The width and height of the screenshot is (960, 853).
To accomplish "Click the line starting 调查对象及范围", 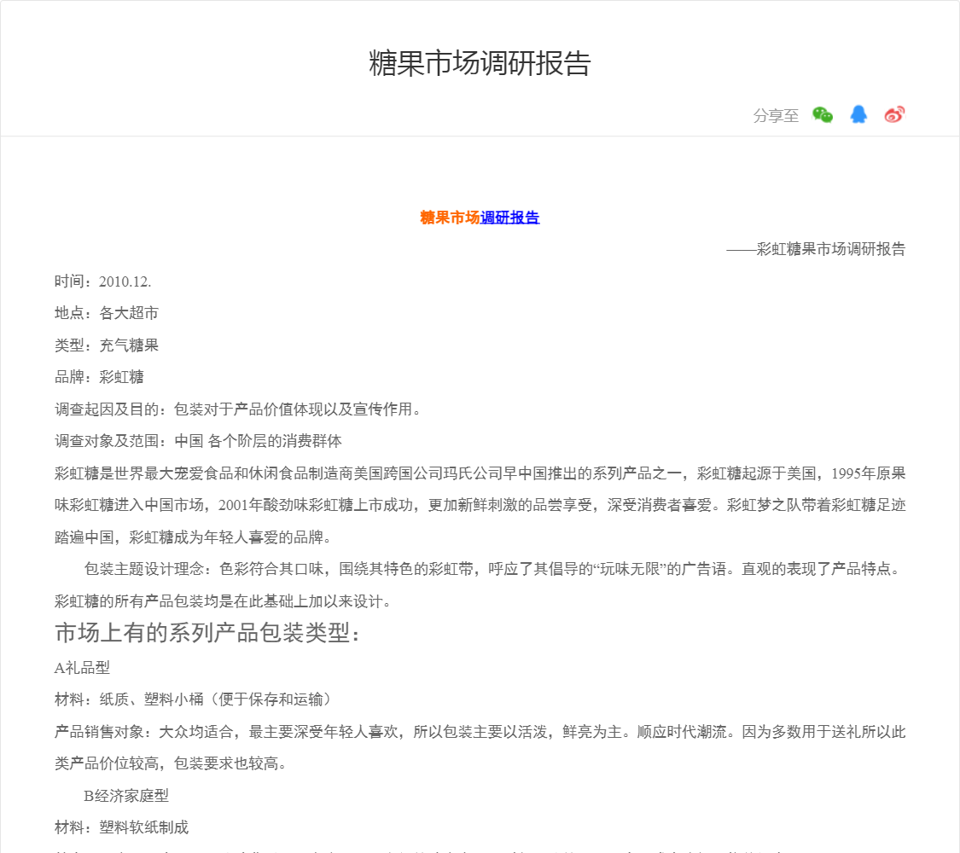I will [x=198, y=441].
